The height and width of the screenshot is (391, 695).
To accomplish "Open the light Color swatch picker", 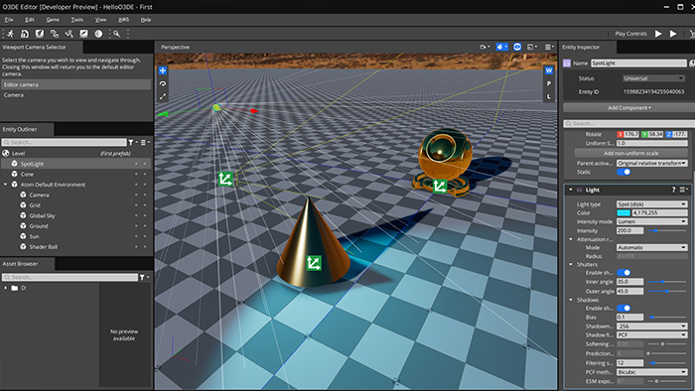I will point(624,213).
